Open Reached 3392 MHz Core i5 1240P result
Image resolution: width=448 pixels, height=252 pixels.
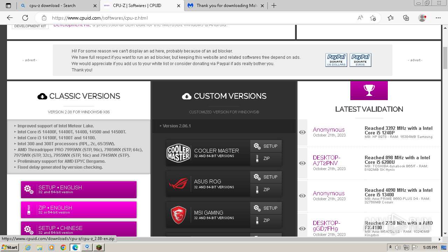[x=398, y=131]
